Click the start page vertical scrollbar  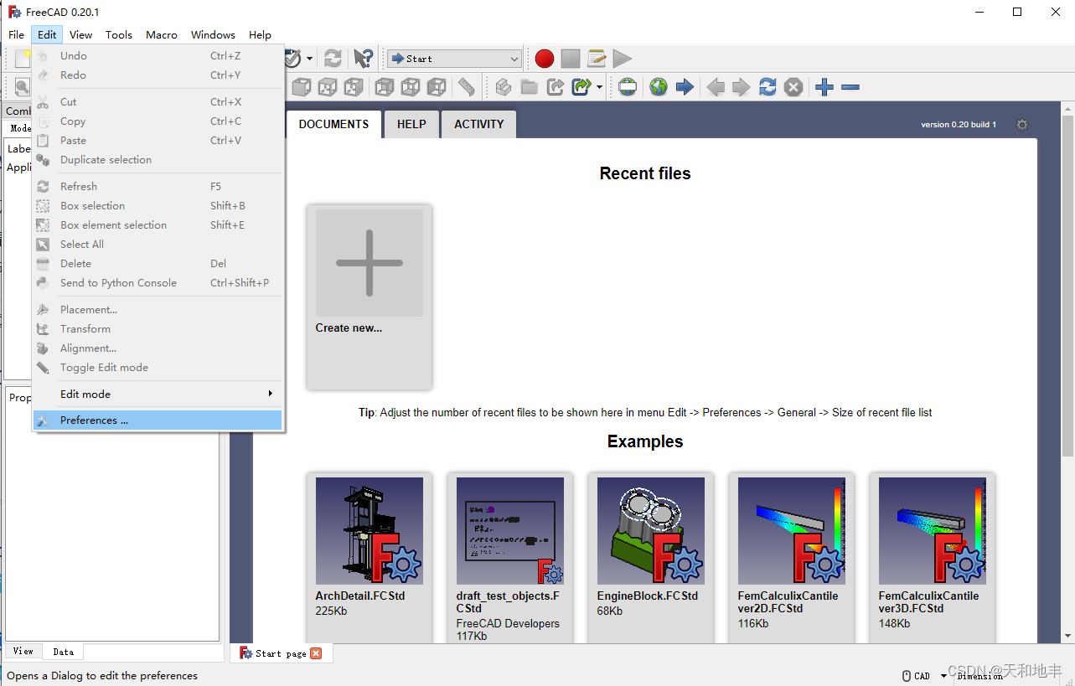(1067, 285)
